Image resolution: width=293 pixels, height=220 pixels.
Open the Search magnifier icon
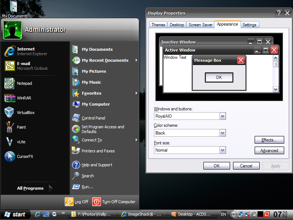click(x=76, y=176)
